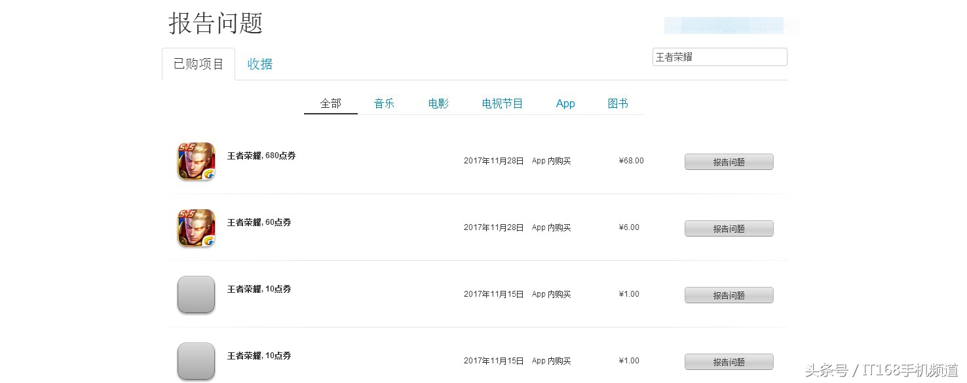Select the 音乐 category tab
Viewport: 967px width, 383px height.
tap(384, 103)
